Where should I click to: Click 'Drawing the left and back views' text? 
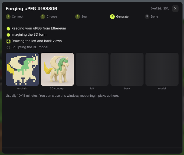click(x=37, y=41)
